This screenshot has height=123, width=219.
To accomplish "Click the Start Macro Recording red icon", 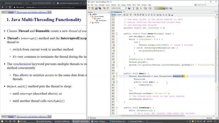I will 164,15.
